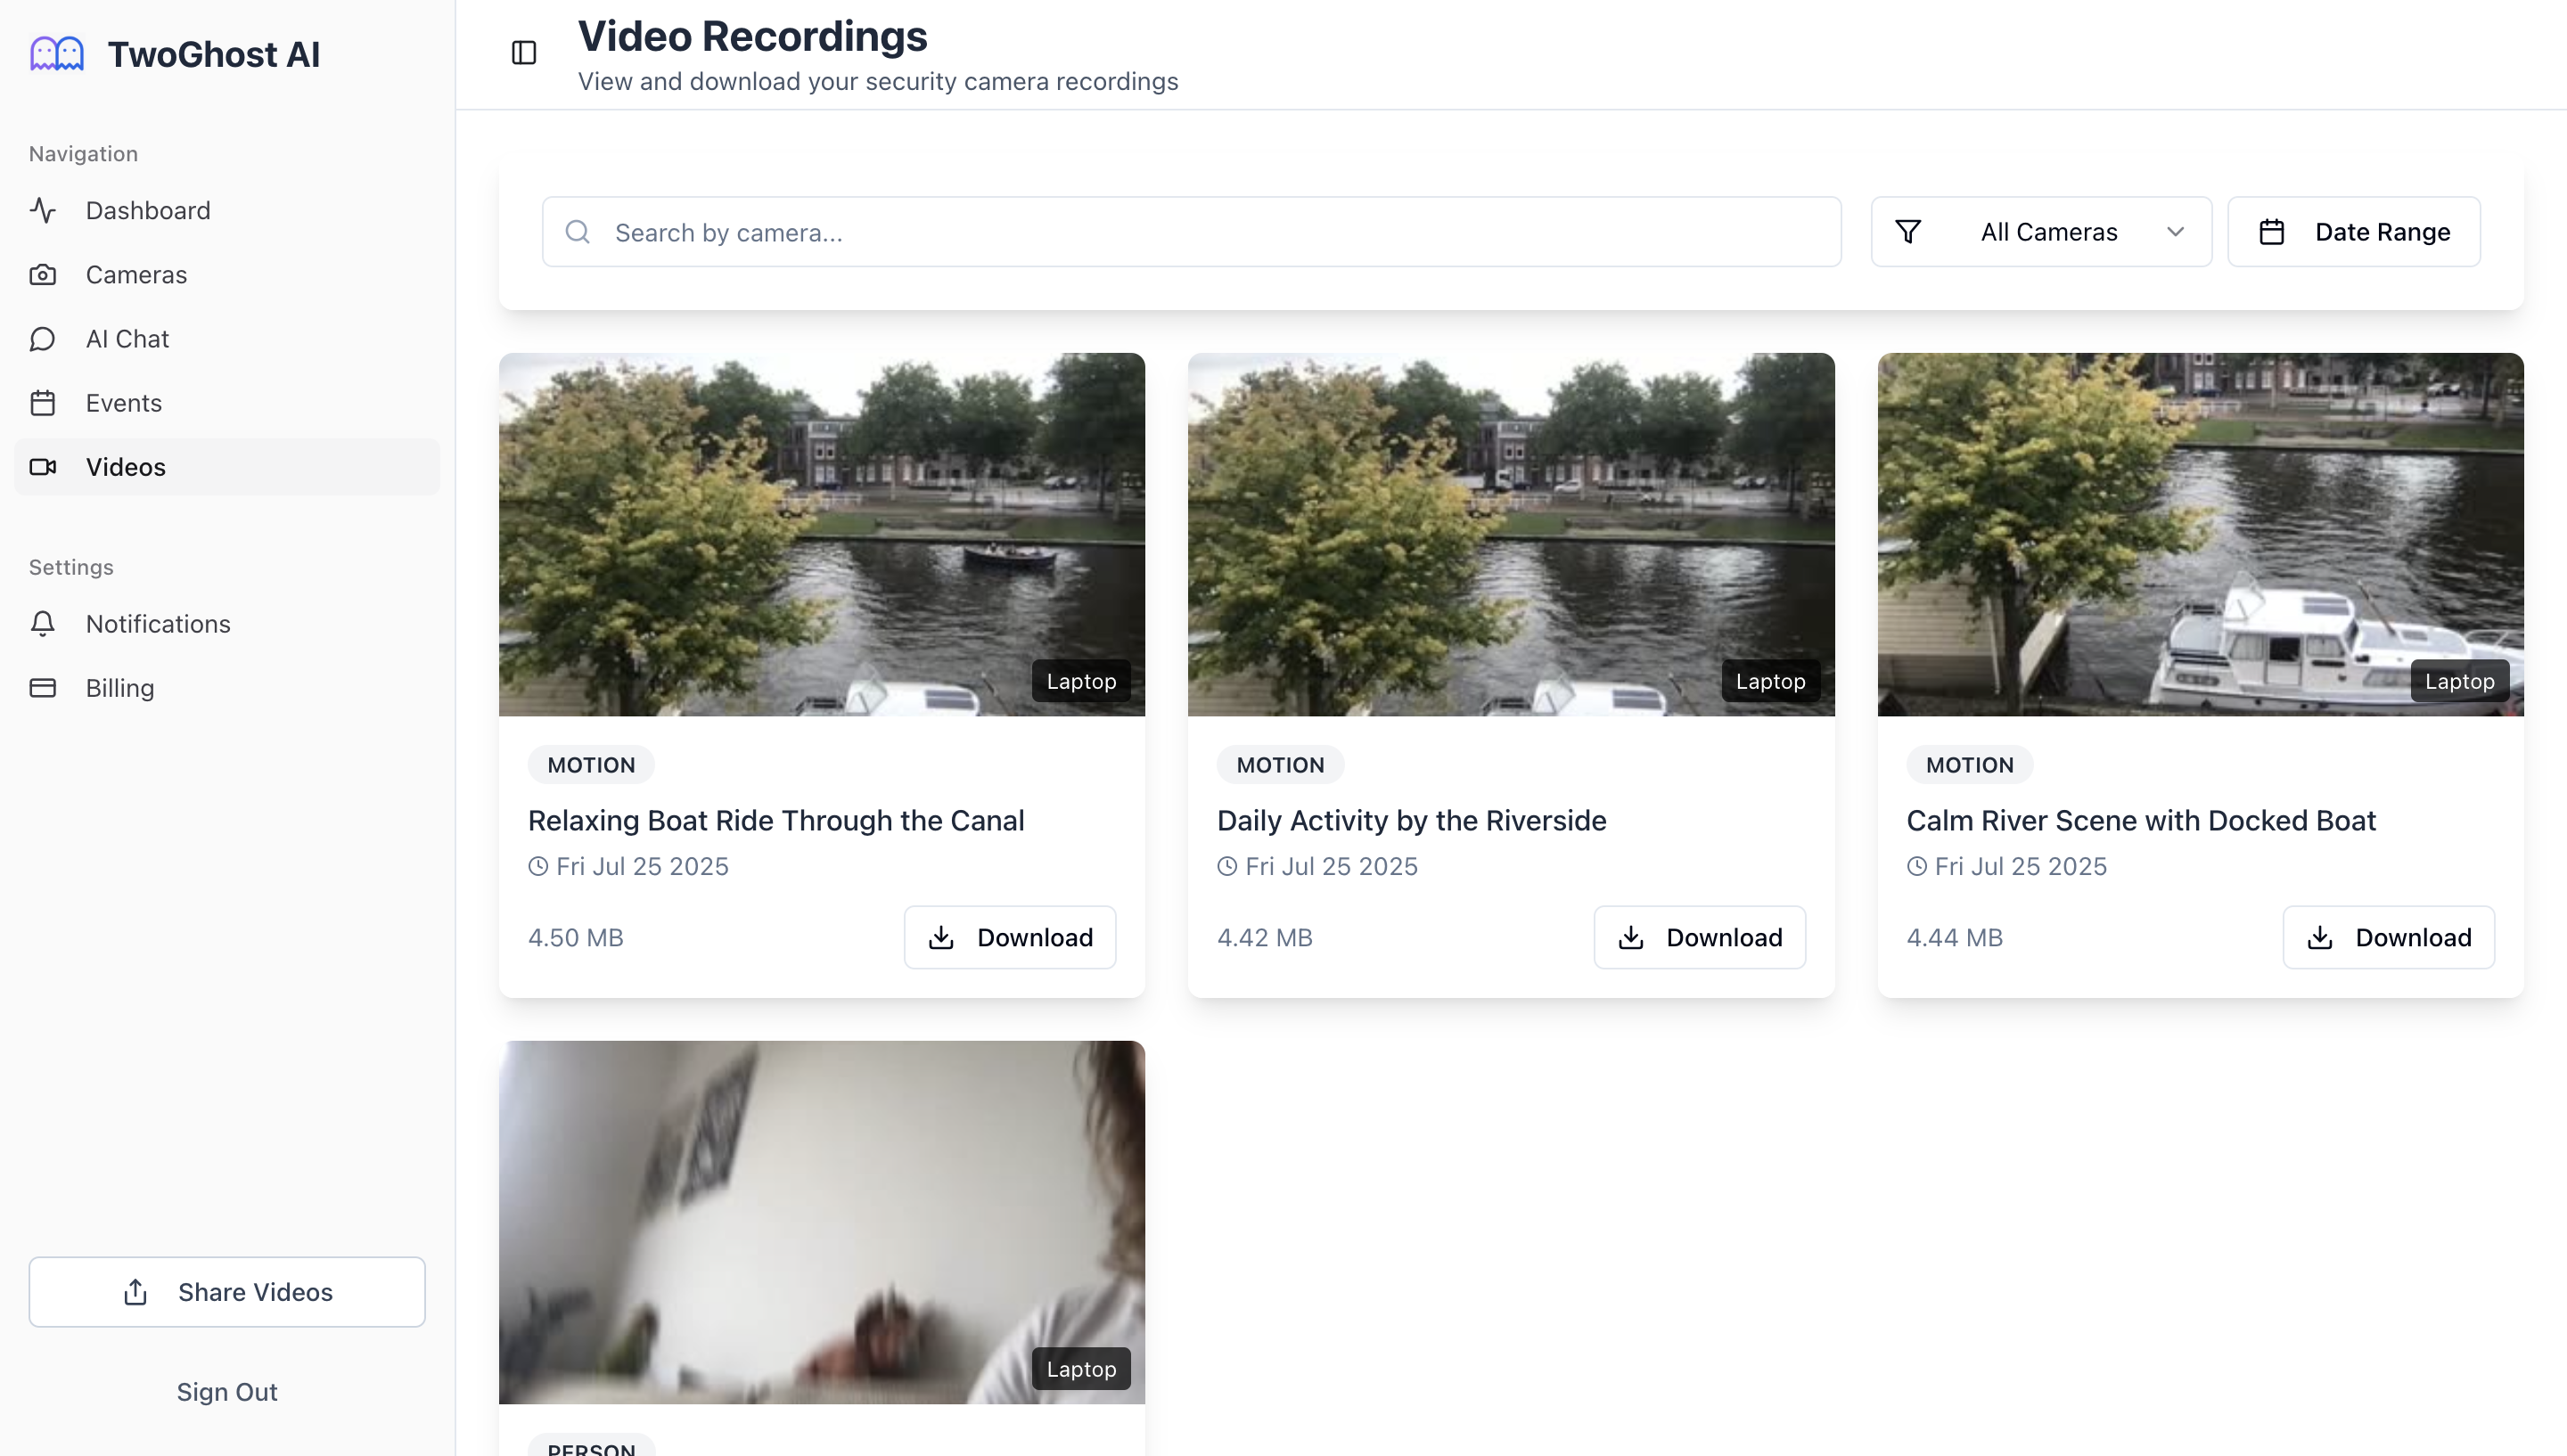Click the "Video Recordings" page heading
The image size is (2567, 1456).
[x=753, y=37]
